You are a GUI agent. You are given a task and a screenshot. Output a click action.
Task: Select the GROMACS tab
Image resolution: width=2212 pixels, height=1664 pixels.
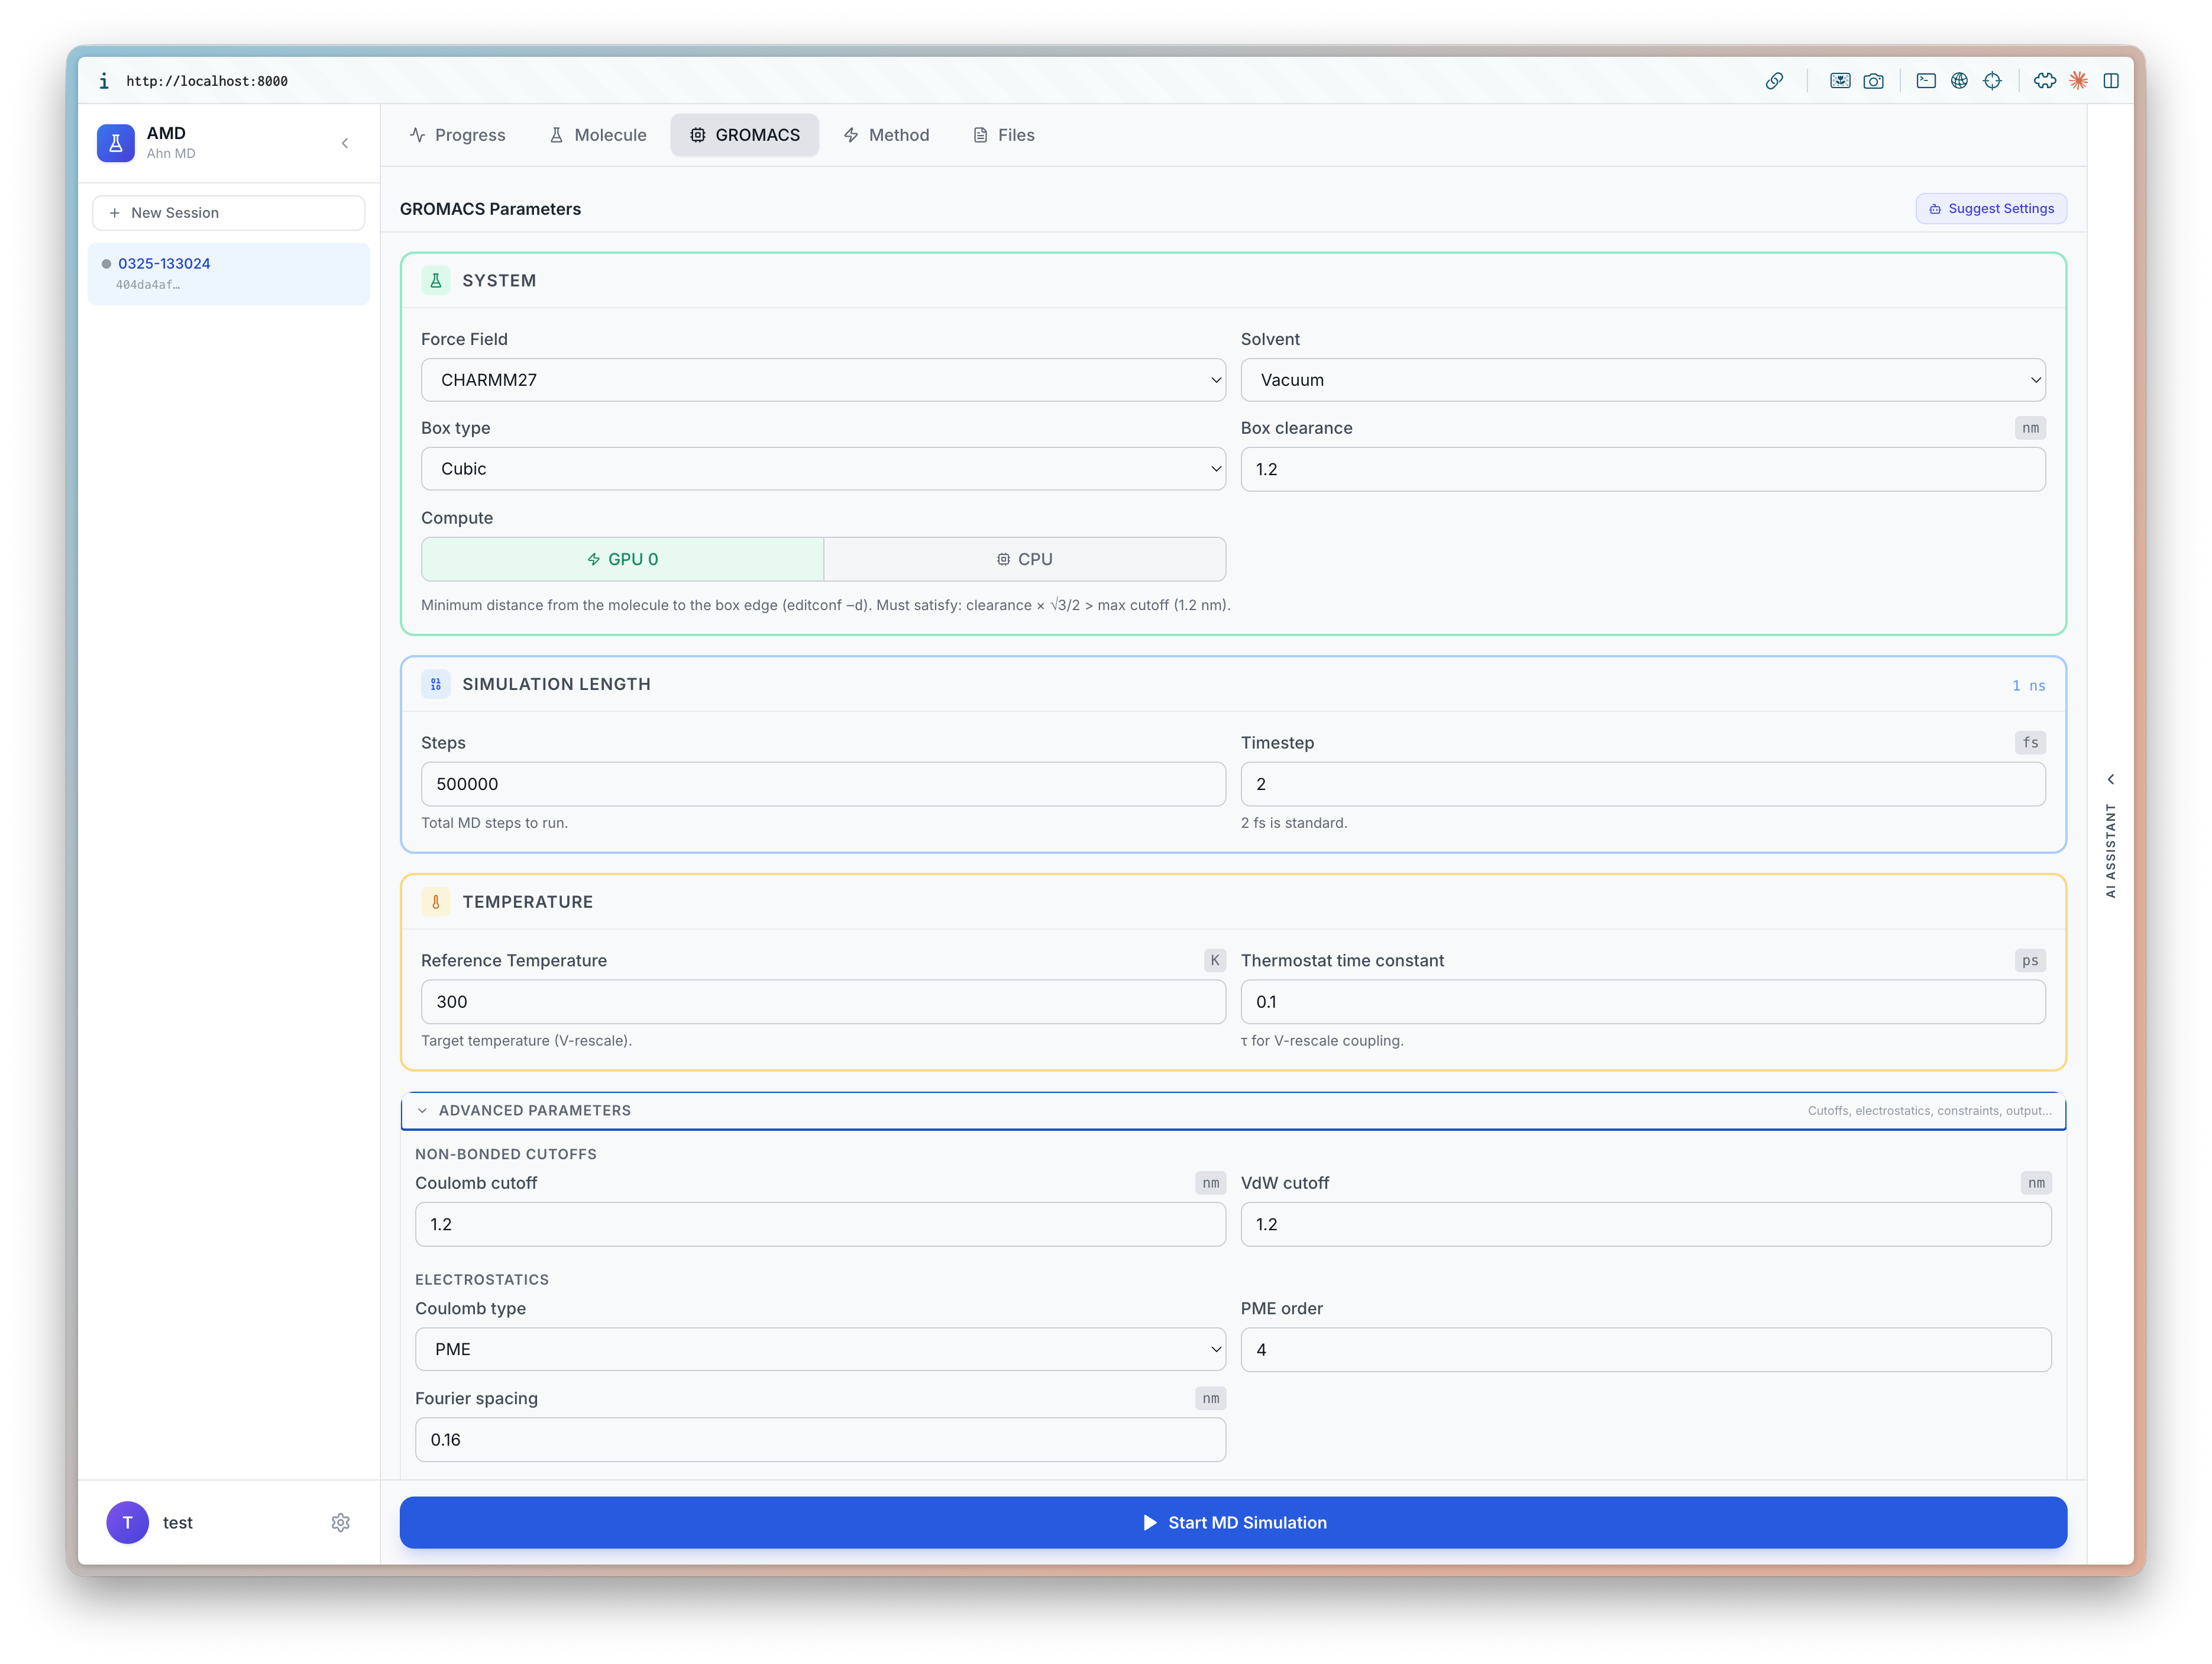pyautogui.click(x=745, y=135)
